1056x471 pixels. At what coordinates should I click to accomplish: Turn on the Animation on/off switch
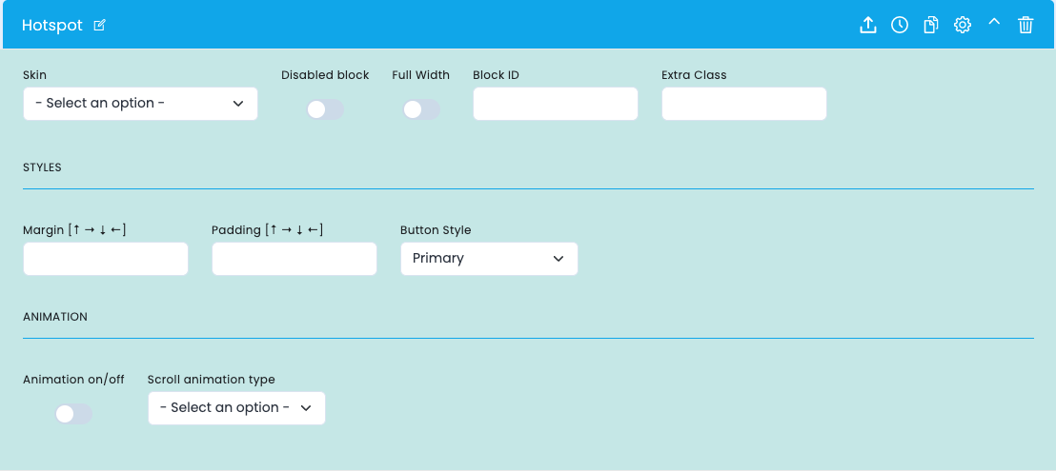(73, 414)
